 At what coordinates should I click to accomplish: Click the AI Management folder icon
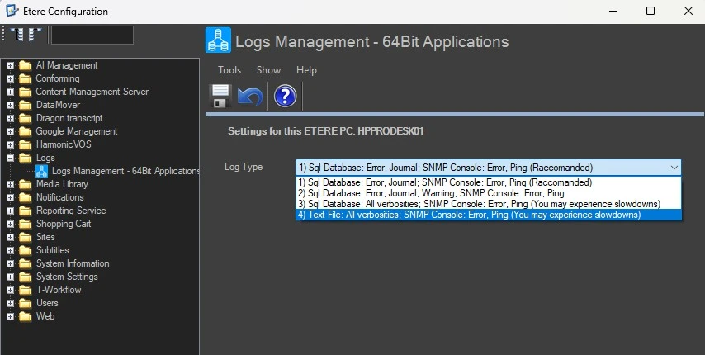click(25, 65)
